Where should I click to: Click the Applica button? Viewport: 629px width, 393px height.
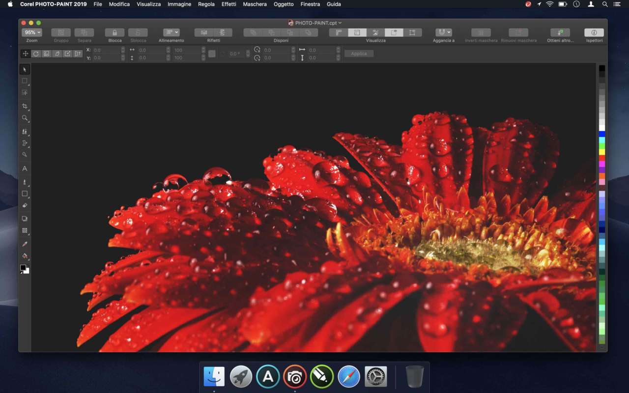359,54
